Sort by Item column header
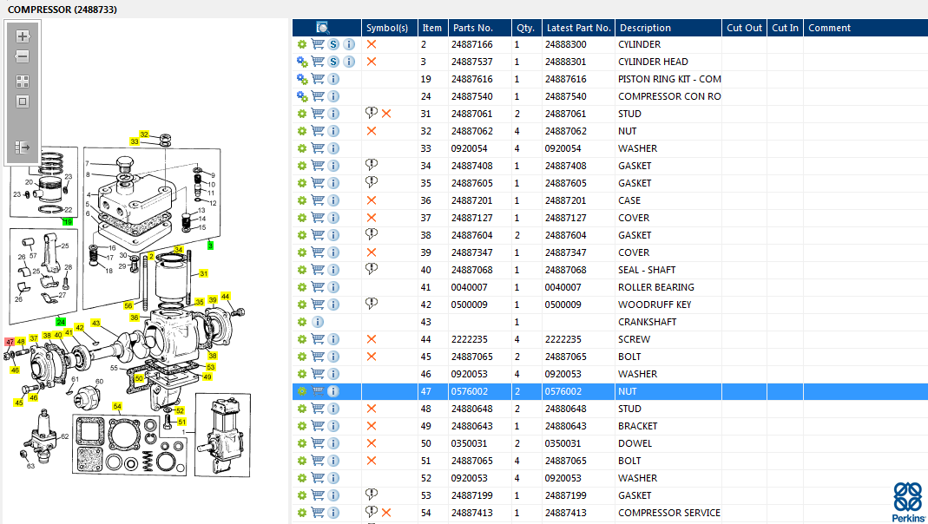928x524 pixels. 432,28
